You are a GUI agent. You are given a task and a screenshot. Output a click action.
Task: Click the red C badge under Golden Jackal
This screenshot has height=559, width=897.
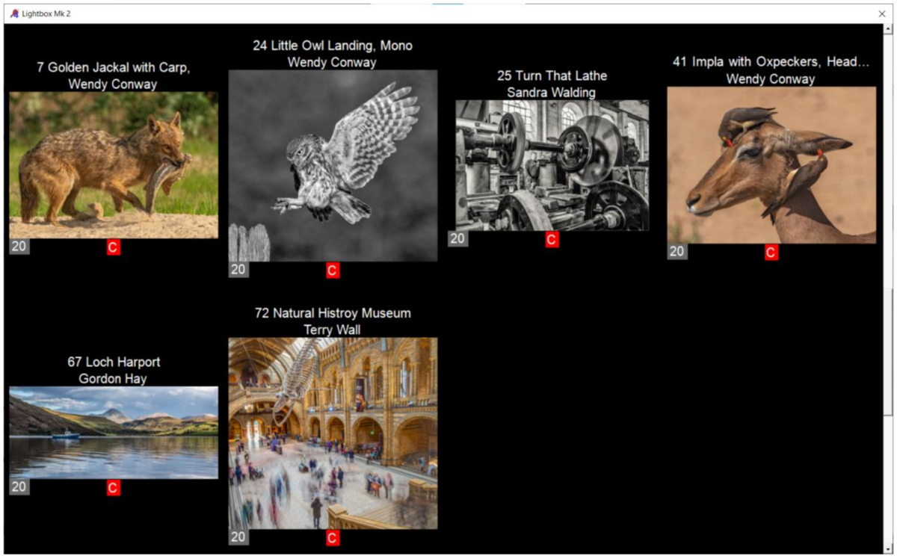(114, 247)
